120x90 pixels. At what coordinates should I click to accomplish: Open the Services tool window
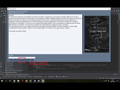[65, 76]
